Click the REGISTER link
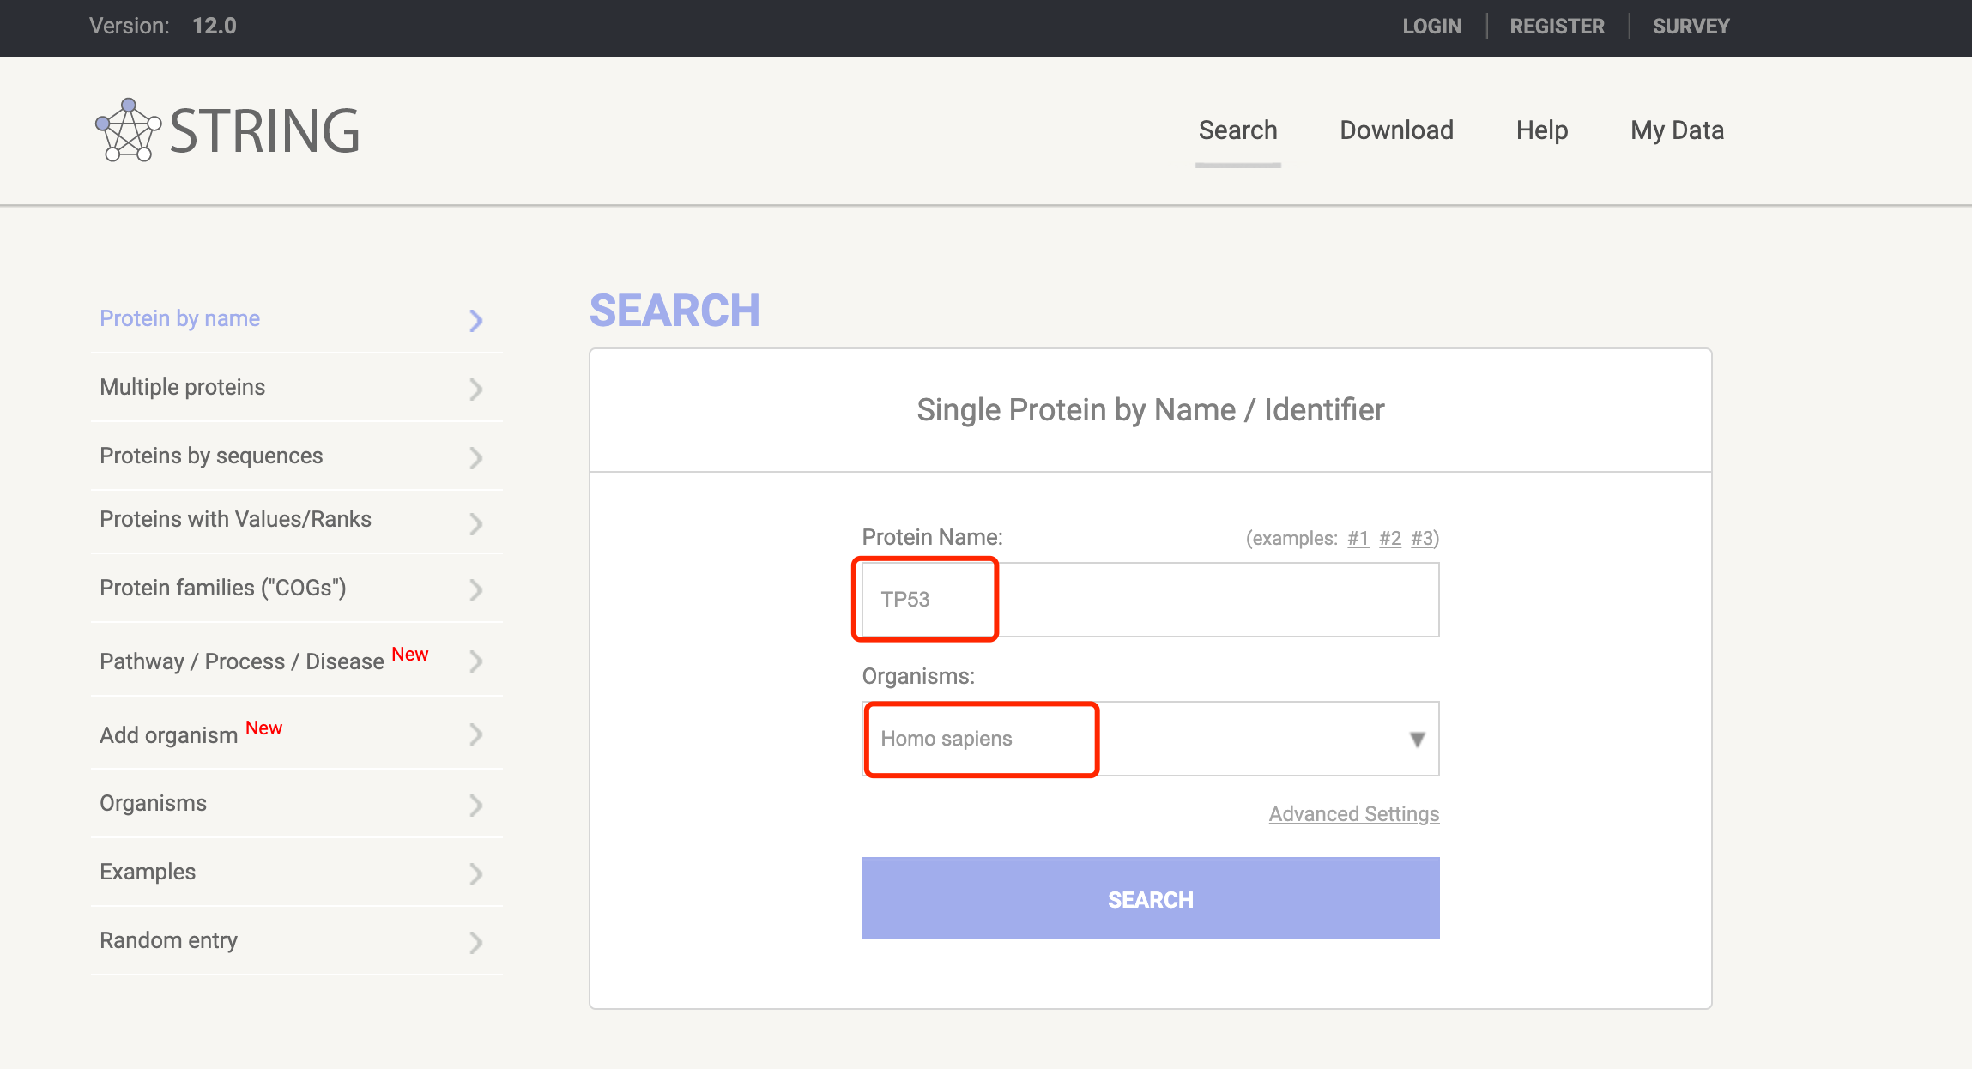Viewport: 1972px width, 1069px height. (x=1557, y=27)
